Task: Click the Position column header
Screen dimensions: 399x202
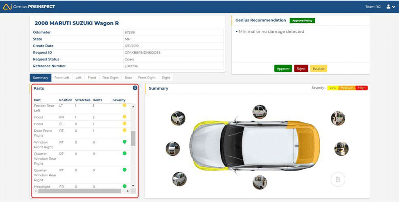Action: tap(66, 100)
